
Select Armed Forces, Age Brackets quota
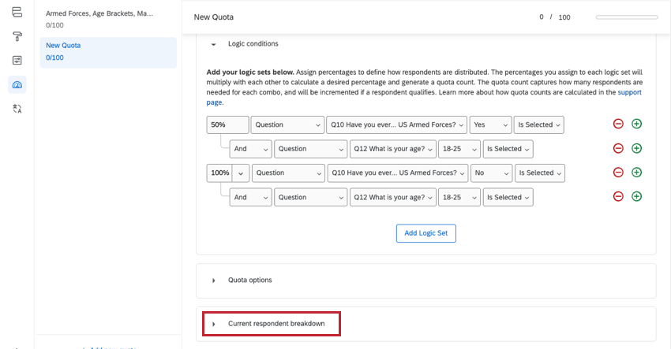click(100, 19)
